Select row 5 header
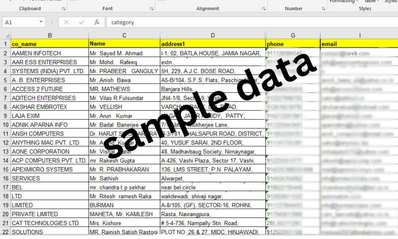This screenshot has width=398, height=239. click(x=5, y=80)
